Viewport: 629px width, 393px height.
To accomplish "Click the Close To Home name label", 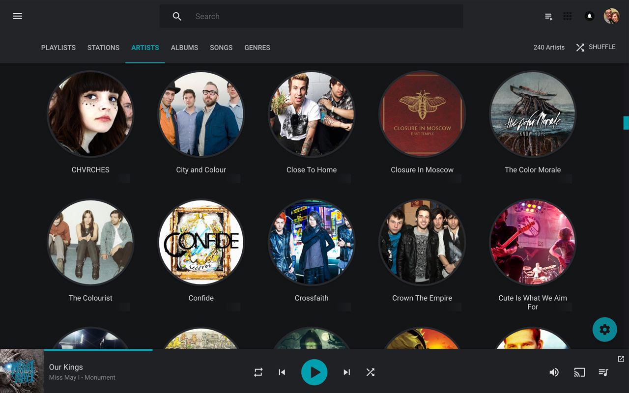I will tap(312, 170).
